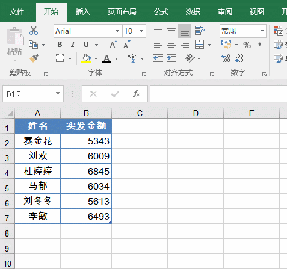Apply Percent Style number format
Viewport: 287px width, 269px height.
[247, 45]
